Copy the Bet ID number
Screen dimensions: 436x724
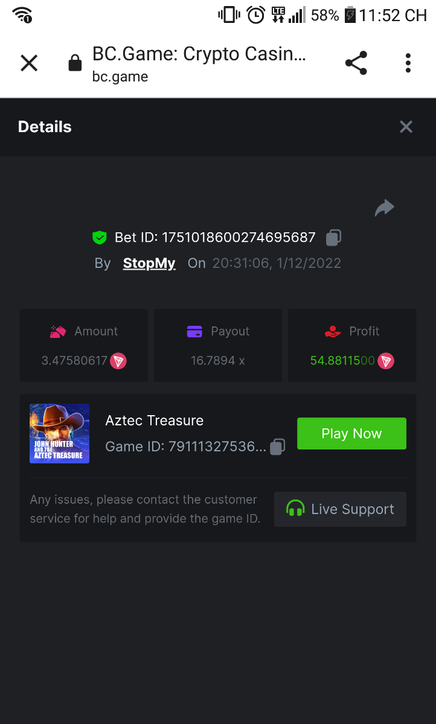(x=333, y=238)
